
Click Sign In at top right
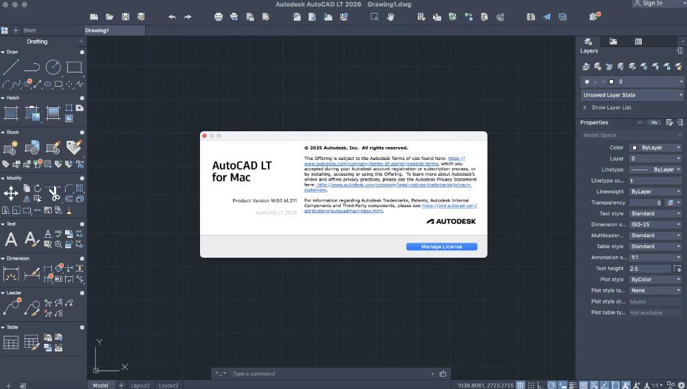[649, 3]
